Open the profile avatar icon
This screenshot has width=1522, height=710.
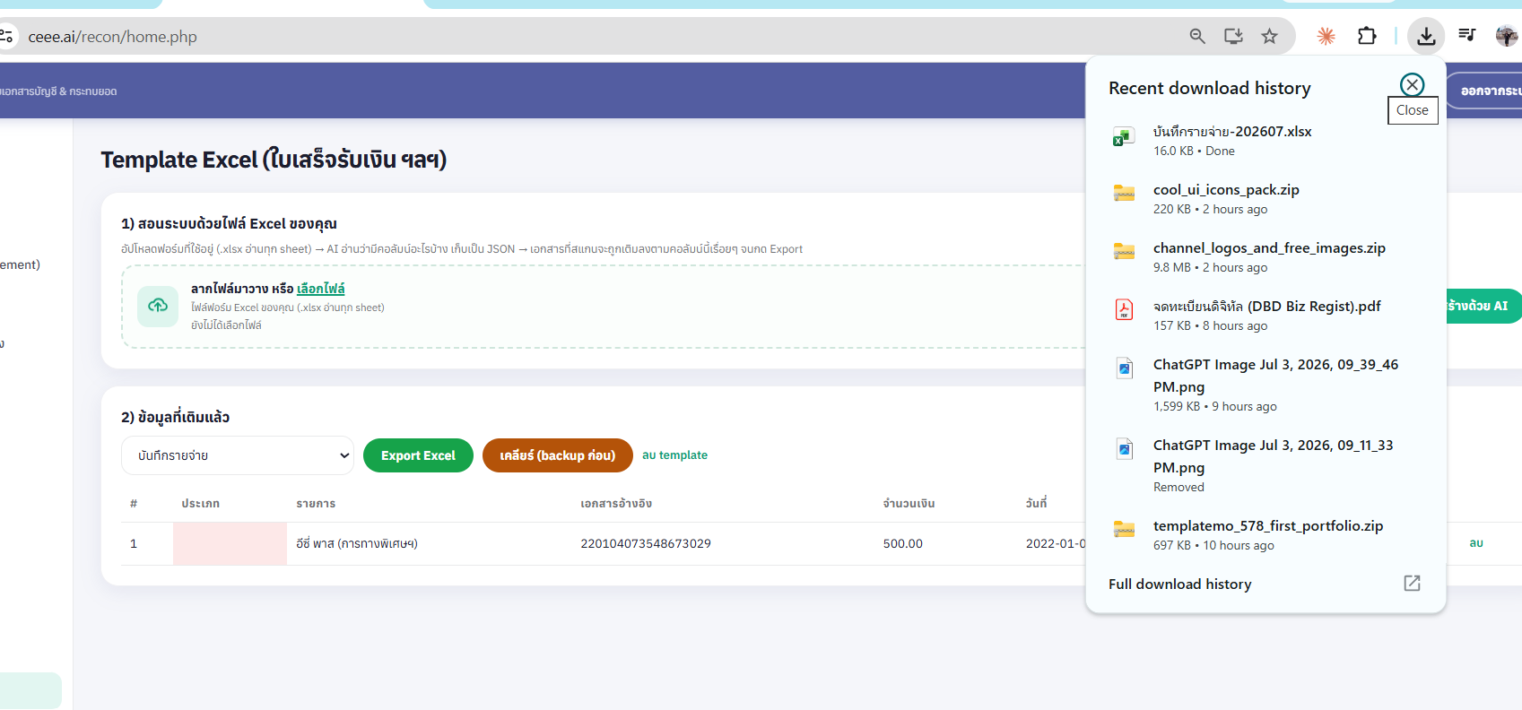[x=1507, y=36]
